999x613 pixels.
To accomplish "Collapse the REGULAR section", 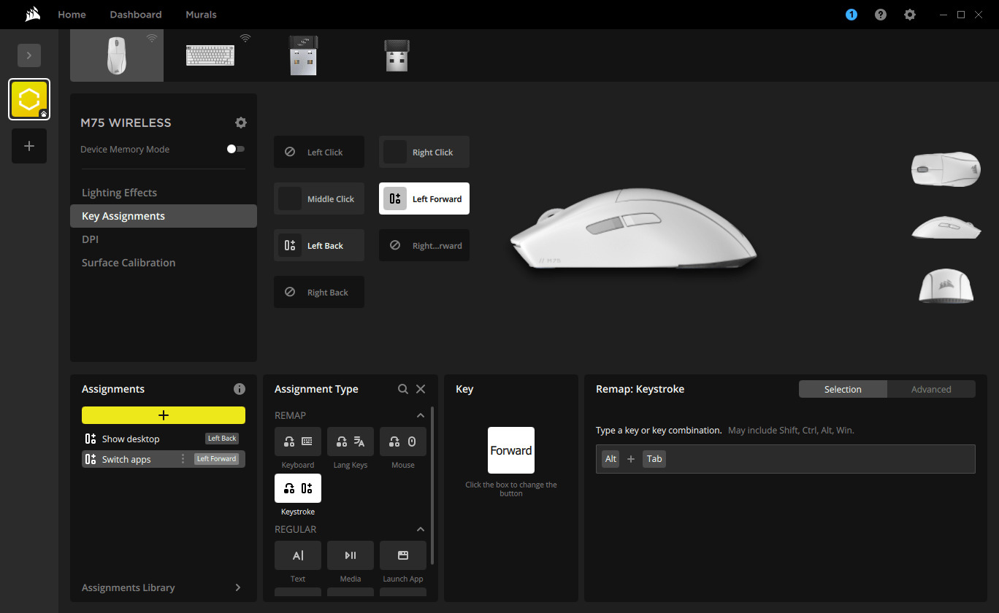I will coord(421,529).
